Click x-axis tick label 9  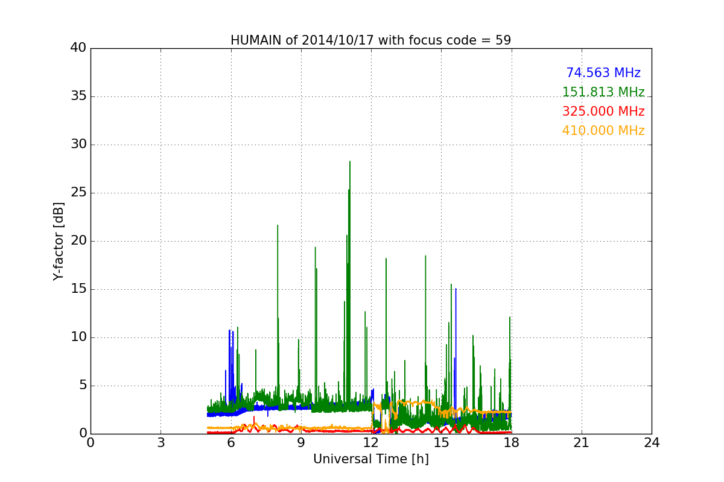(301, 443)
